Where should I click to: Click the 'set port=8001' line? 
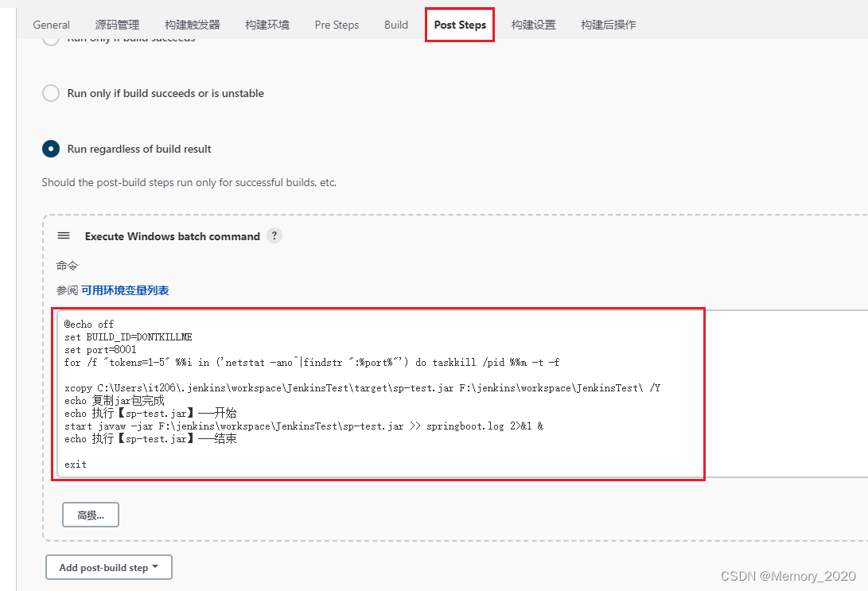click(x=100, y=350)
